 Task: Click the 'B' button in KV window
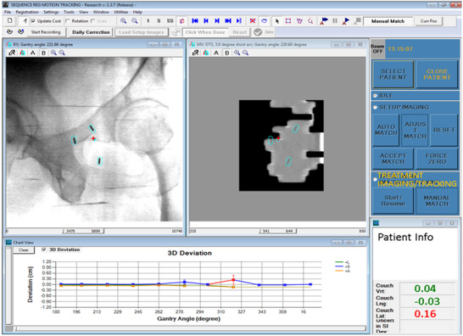tap(43, 53)
